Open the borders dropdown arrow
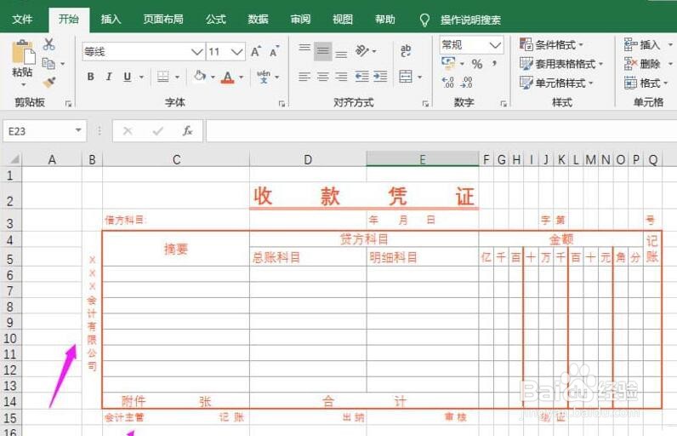This screenshot has height=436, width=677. click(x=177, y=77)
